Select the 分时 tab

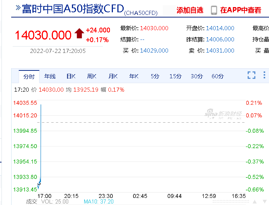(x=29, y=76)
